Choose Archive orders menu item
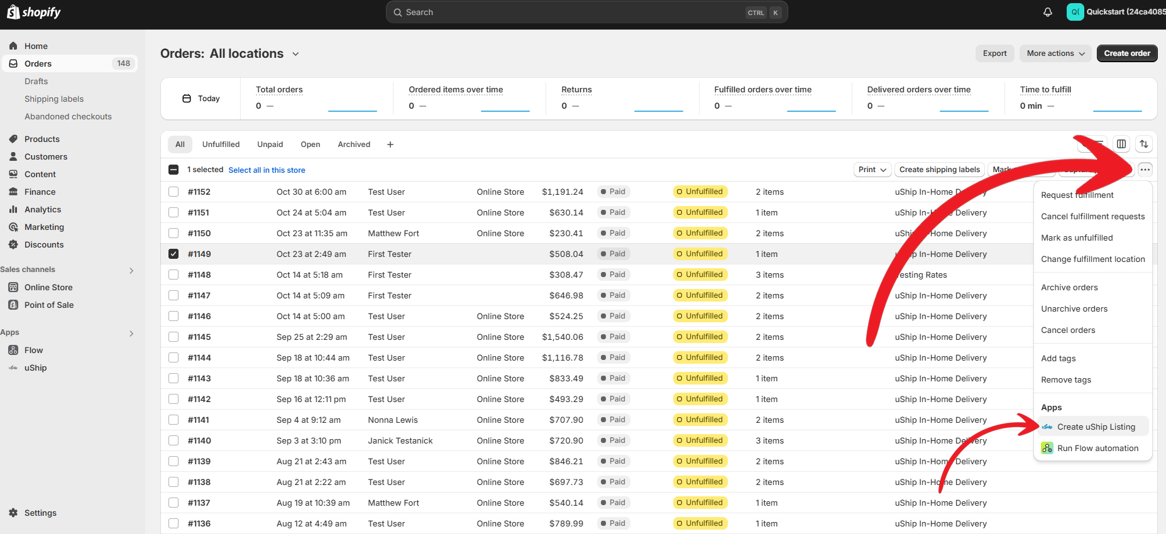Viewport: 1166px width, 534px height. tap(1092, 287)
